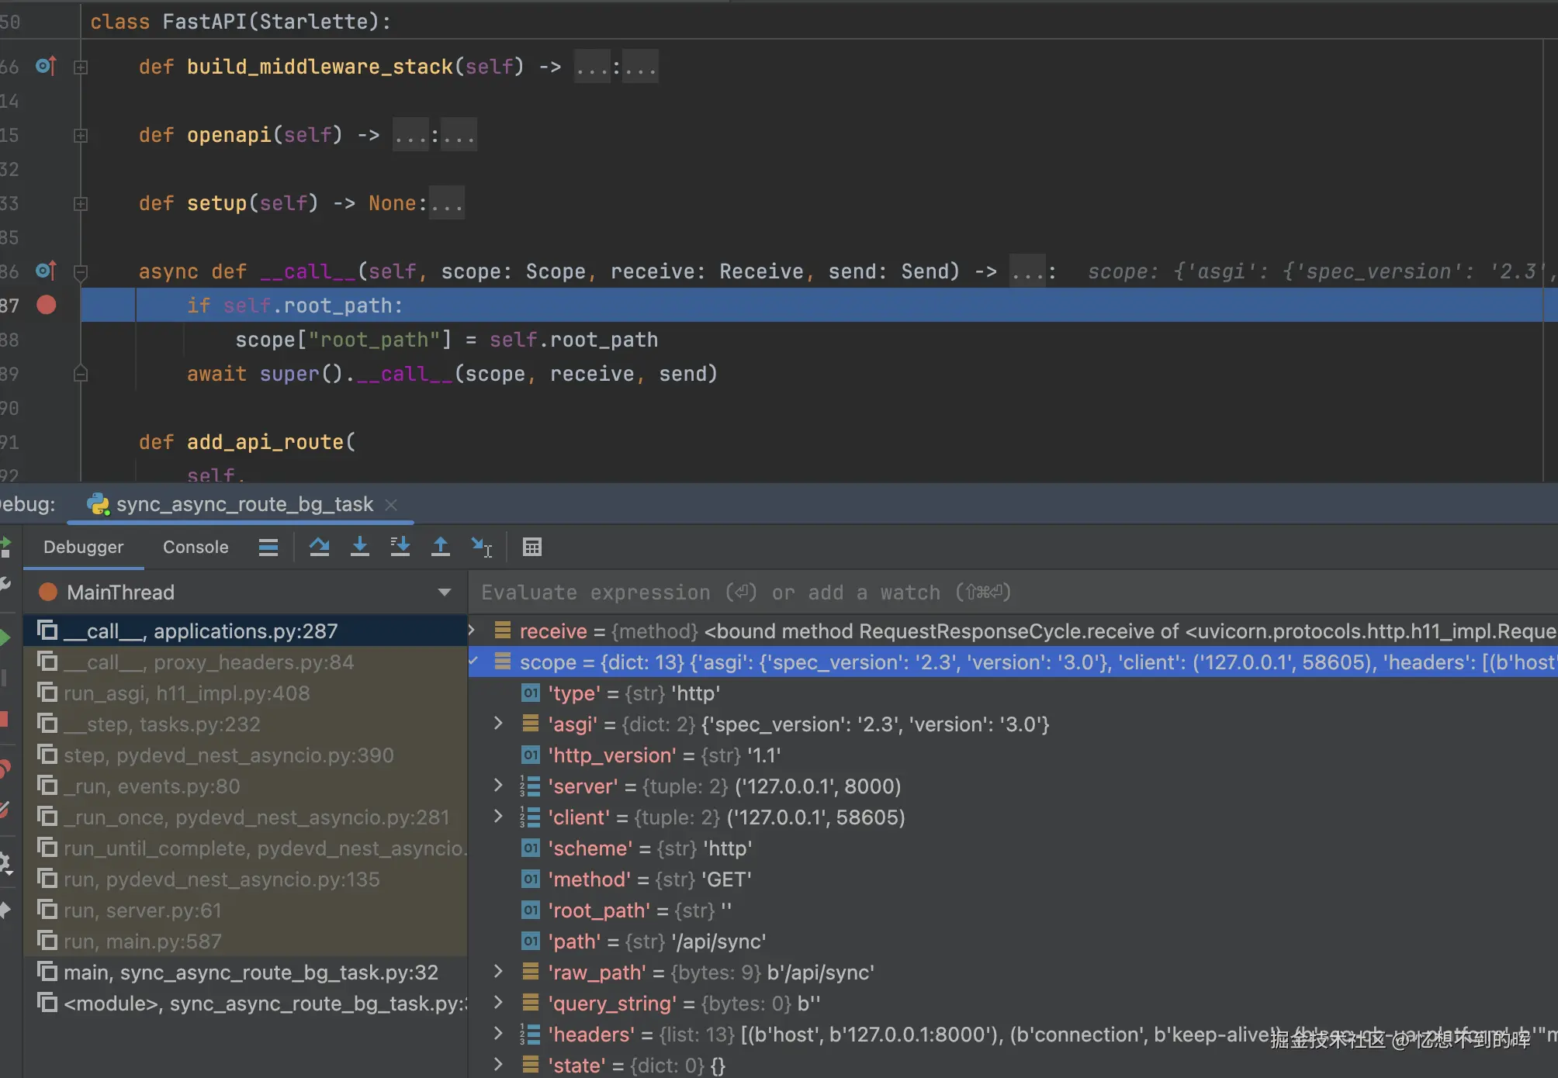This screenshot has height=1078, width=1558.
Task: Select main, sync_async_route_bg_task.py:32 frame
Action: [x=250, y=972]
